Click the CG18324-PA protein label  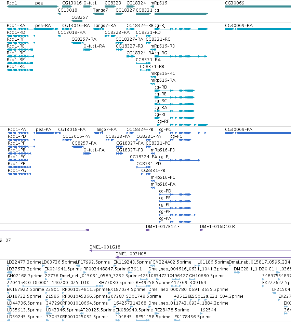(144, 157)
